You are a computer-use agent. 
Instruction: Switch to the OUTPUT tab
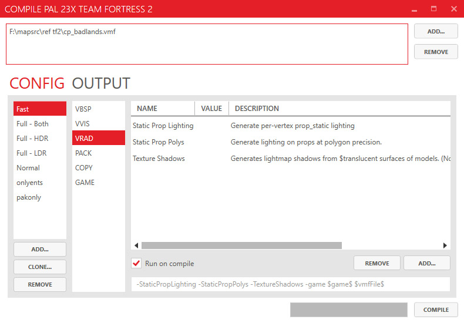101,83
